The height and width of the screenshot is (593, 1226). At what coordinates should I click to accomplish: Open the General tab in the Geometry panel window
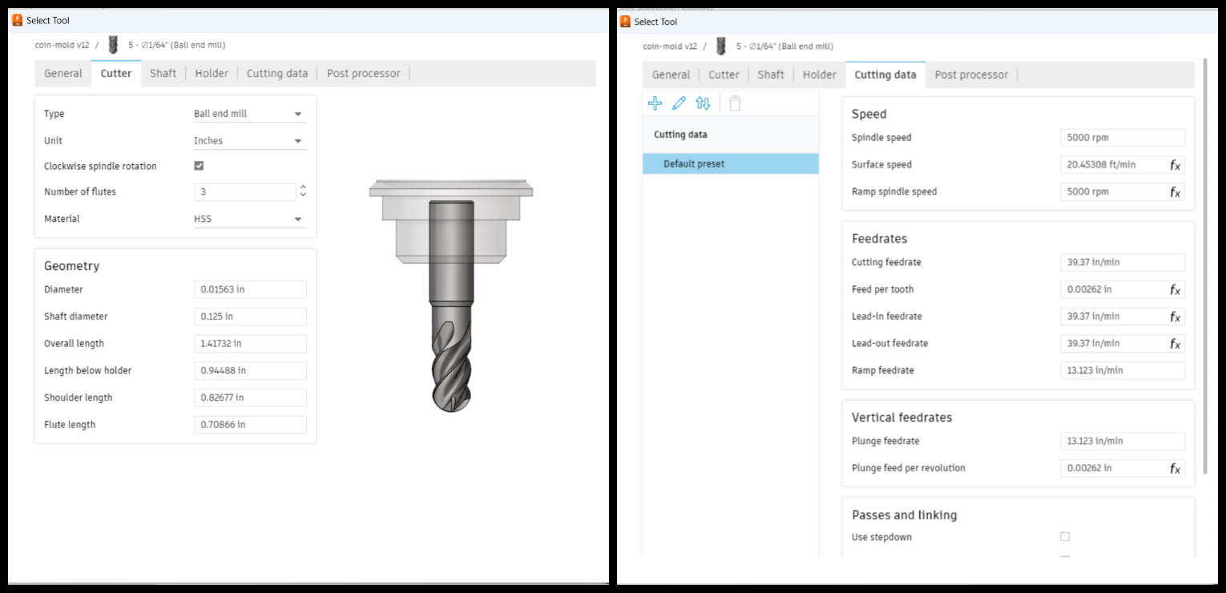pyautogui.click(x=63, y=74)
